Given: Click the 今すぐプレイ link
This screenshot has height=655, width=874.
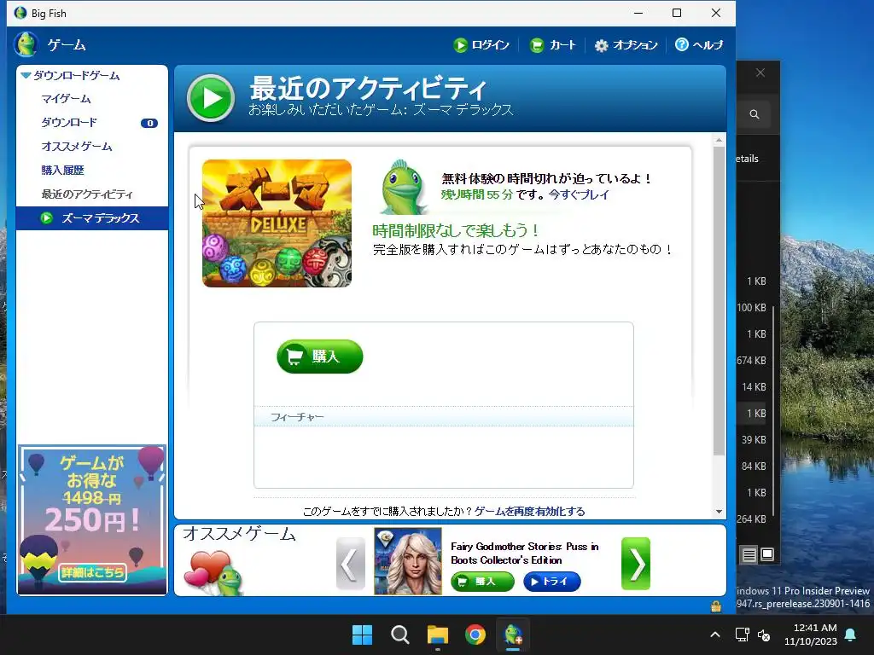Looking at the screenshot, I should [579, 194].
